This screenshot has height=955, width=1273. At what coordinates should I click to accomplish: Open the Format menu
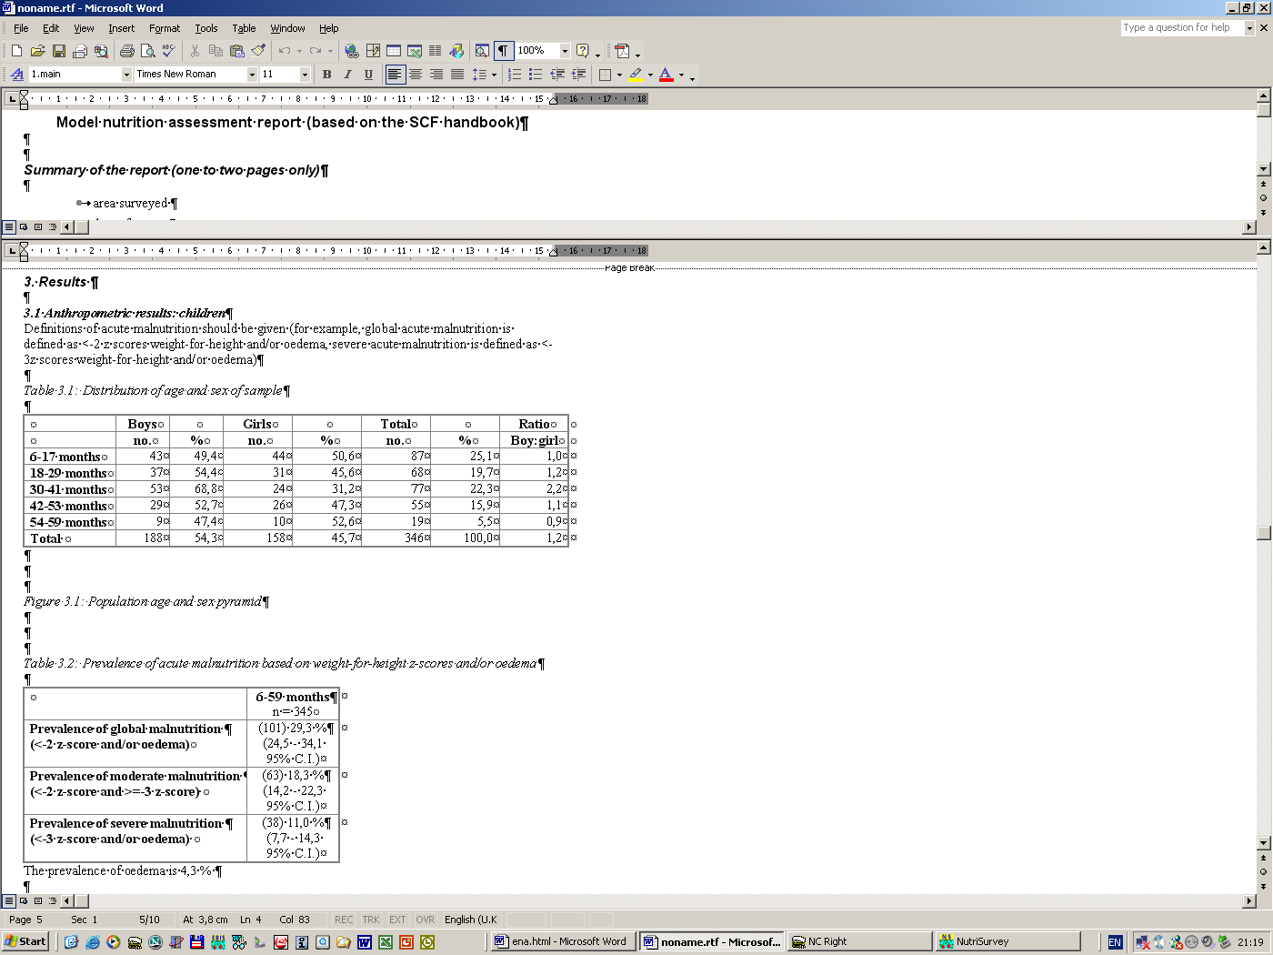[x=165, y=28]
